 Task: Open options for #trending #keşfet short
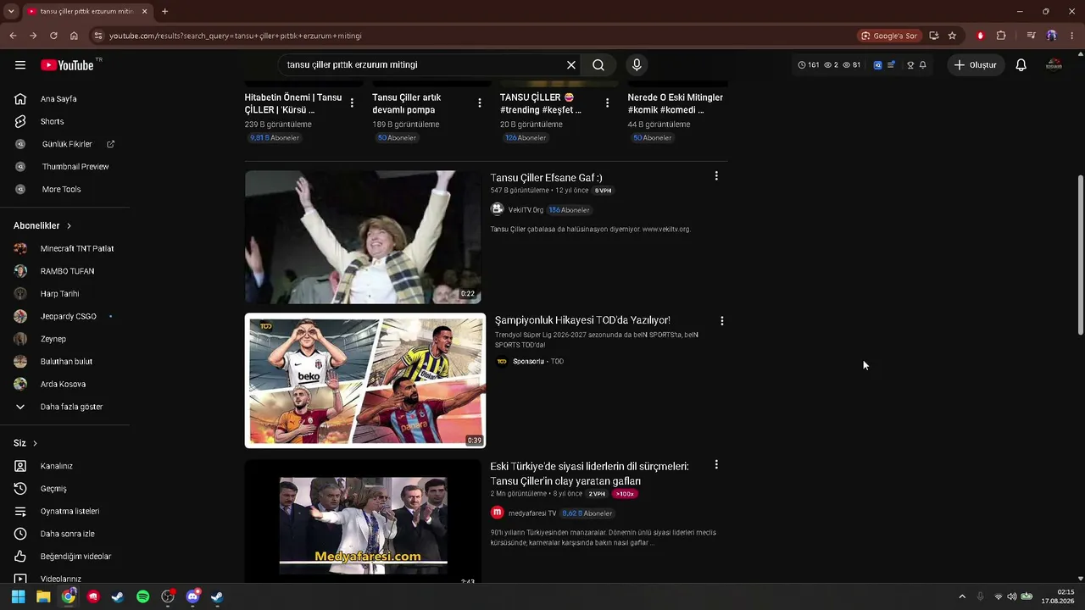607,103
